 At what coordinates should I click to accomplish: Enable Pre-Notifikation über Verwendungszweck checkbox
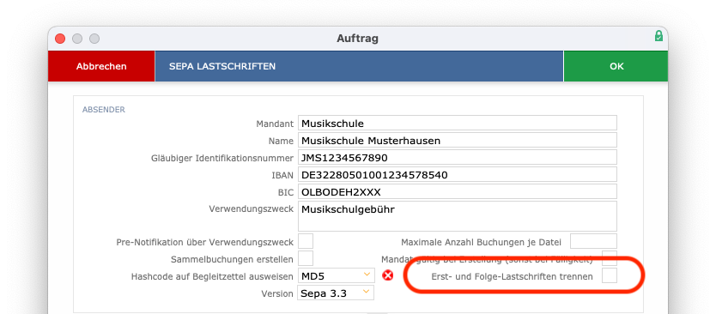tap(306, 241)
